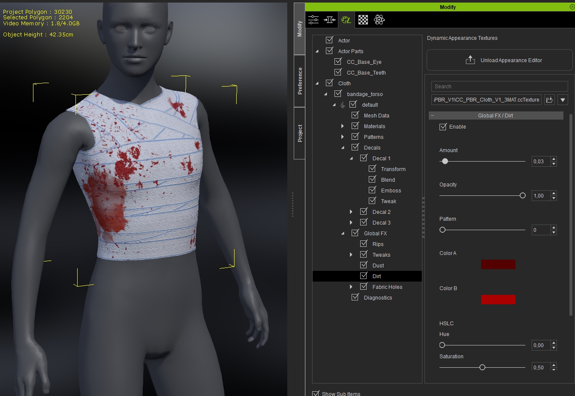Click the properties panel vertical scrollbar
This screenshot has width=575, height=396.
tap(570, 214)
